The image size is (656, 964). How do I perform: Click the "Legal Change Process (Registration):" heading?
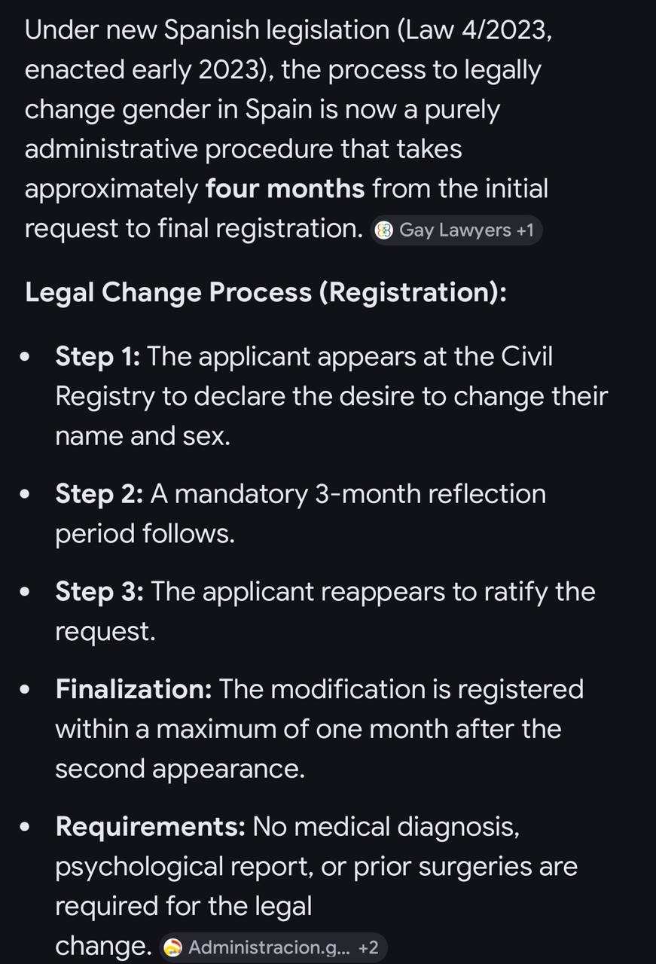tap(266, 292)
